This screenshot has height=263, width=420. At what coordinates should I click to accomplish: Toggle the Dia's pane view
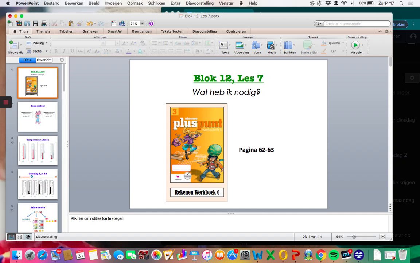pyautogui.click(x=27, y=60)
